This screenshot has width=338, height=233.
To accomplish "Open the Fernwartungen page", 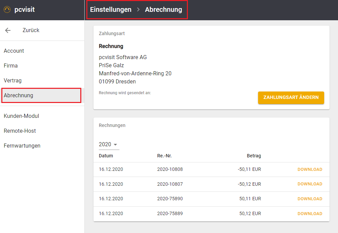I will coord(22,146).
